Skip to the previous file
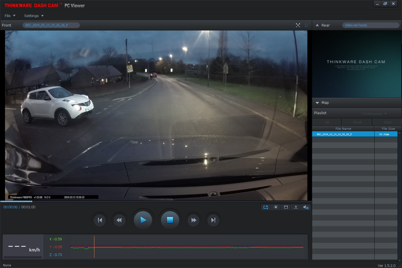The image size is (402, 268). pos(100,220)
